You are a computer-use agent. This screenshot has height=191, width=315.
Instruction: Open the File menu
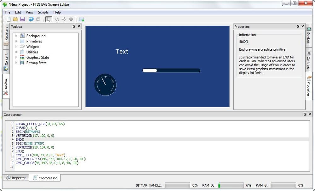8,12
